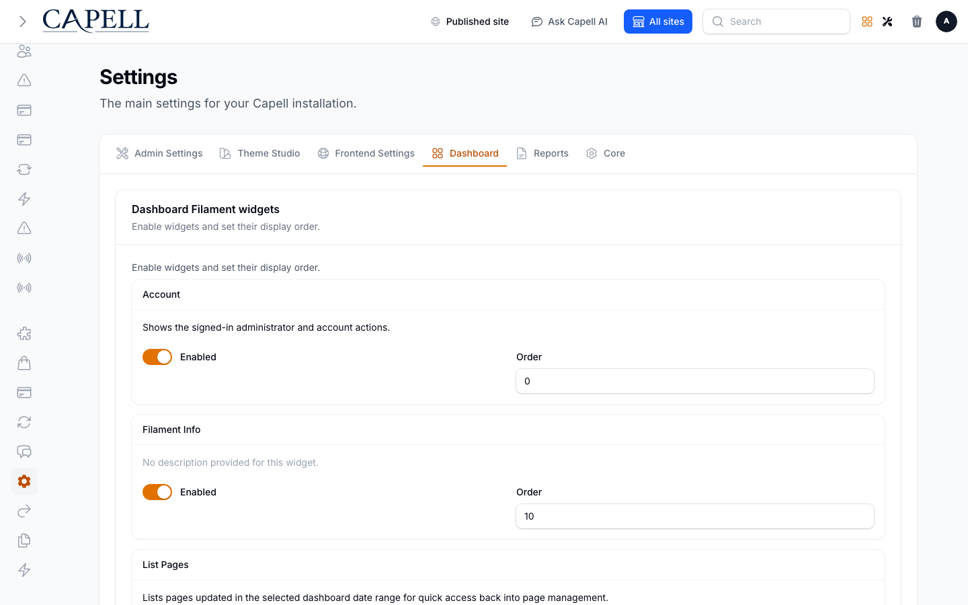Click "Shows the signed-in administrator and account actions."
The width and height of the screenshot is (968, 605).
click(x=266, y=327)
